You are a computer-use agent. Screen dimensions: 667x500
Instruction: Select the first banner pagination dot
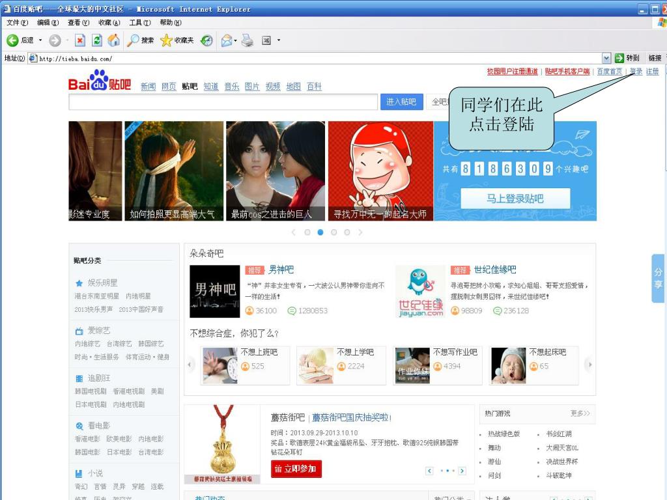[x=307, y=232]
